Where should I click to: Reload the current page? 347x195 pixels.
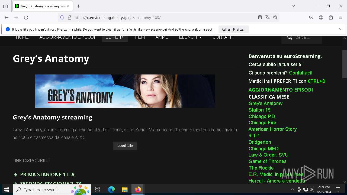pyautogui.click(x=26, y=17)
